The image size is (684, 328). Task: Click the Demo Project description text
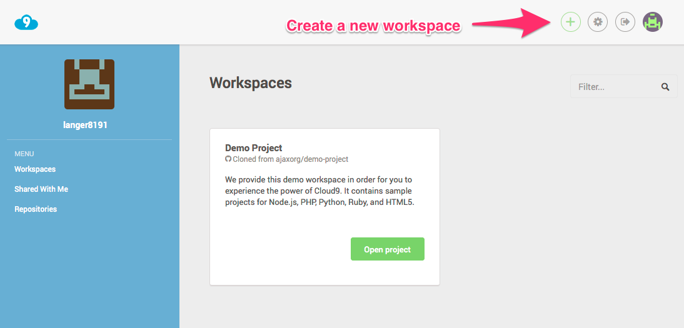[319, 191]
